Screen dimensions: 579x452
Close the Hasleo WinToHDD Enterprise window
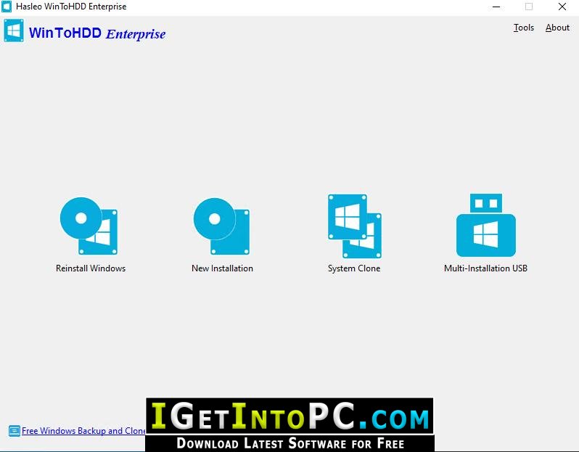click(562, 7)
